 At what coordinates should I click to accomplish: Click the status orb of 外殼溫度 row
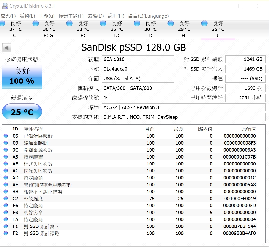[x=6, y=199]
